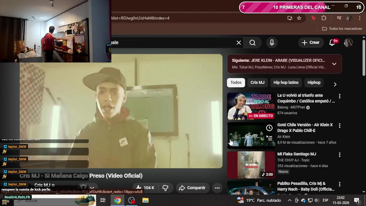Open the Balong live stream thumbnail
The image size is (366, 206).
251,106
